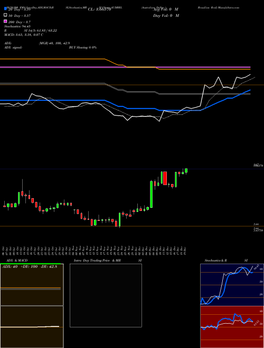Click the 'Intra Day Trading Price & MR' title
264x348 pixels.
[x=97, y=260]
